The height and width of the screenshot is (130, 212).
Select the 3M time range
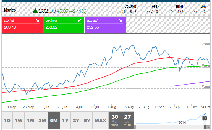42,121
